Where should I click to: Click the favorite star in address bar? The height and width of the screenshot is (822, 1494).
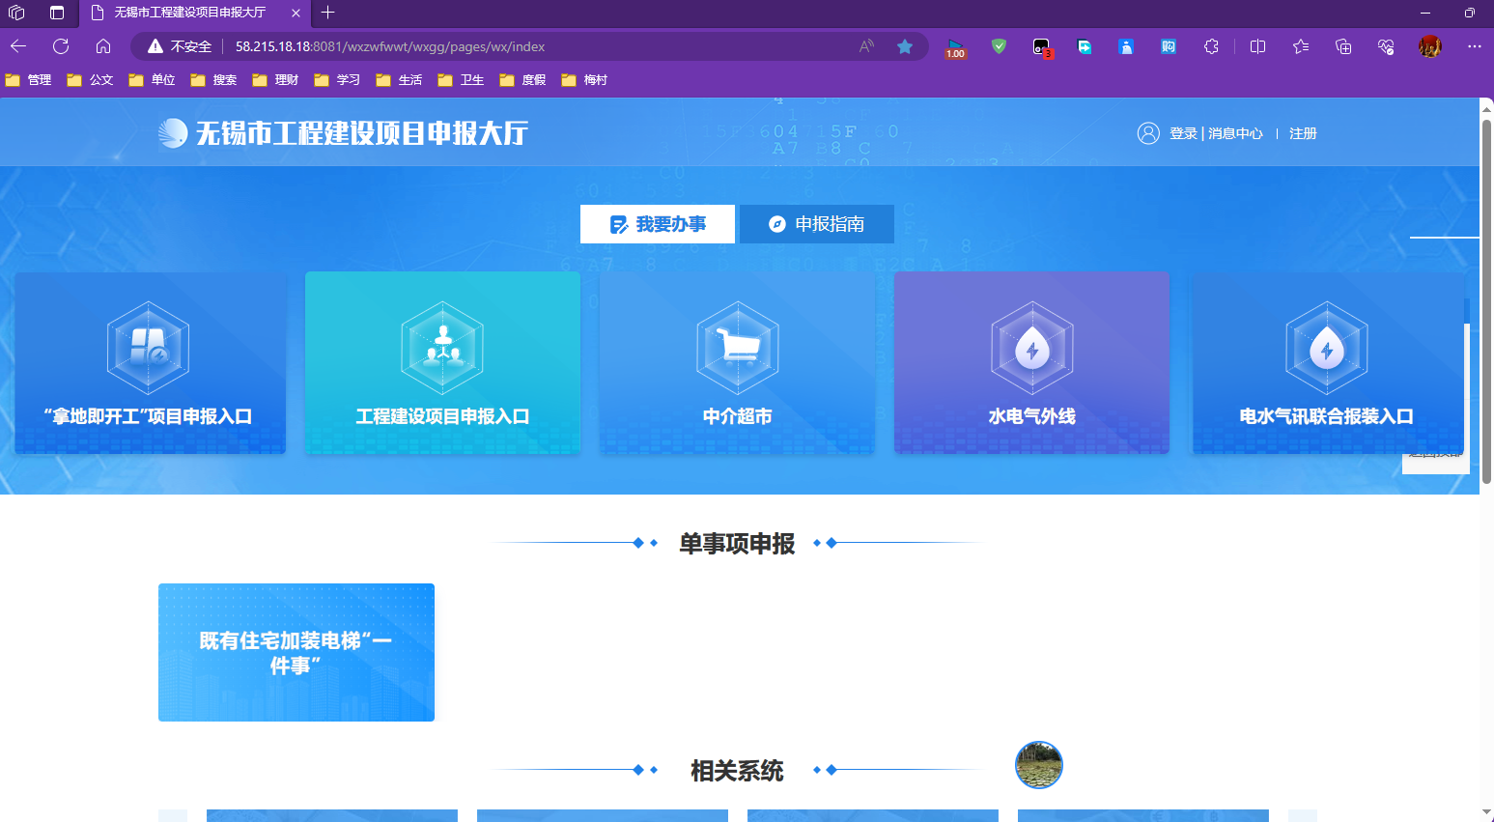pos(905,46)
